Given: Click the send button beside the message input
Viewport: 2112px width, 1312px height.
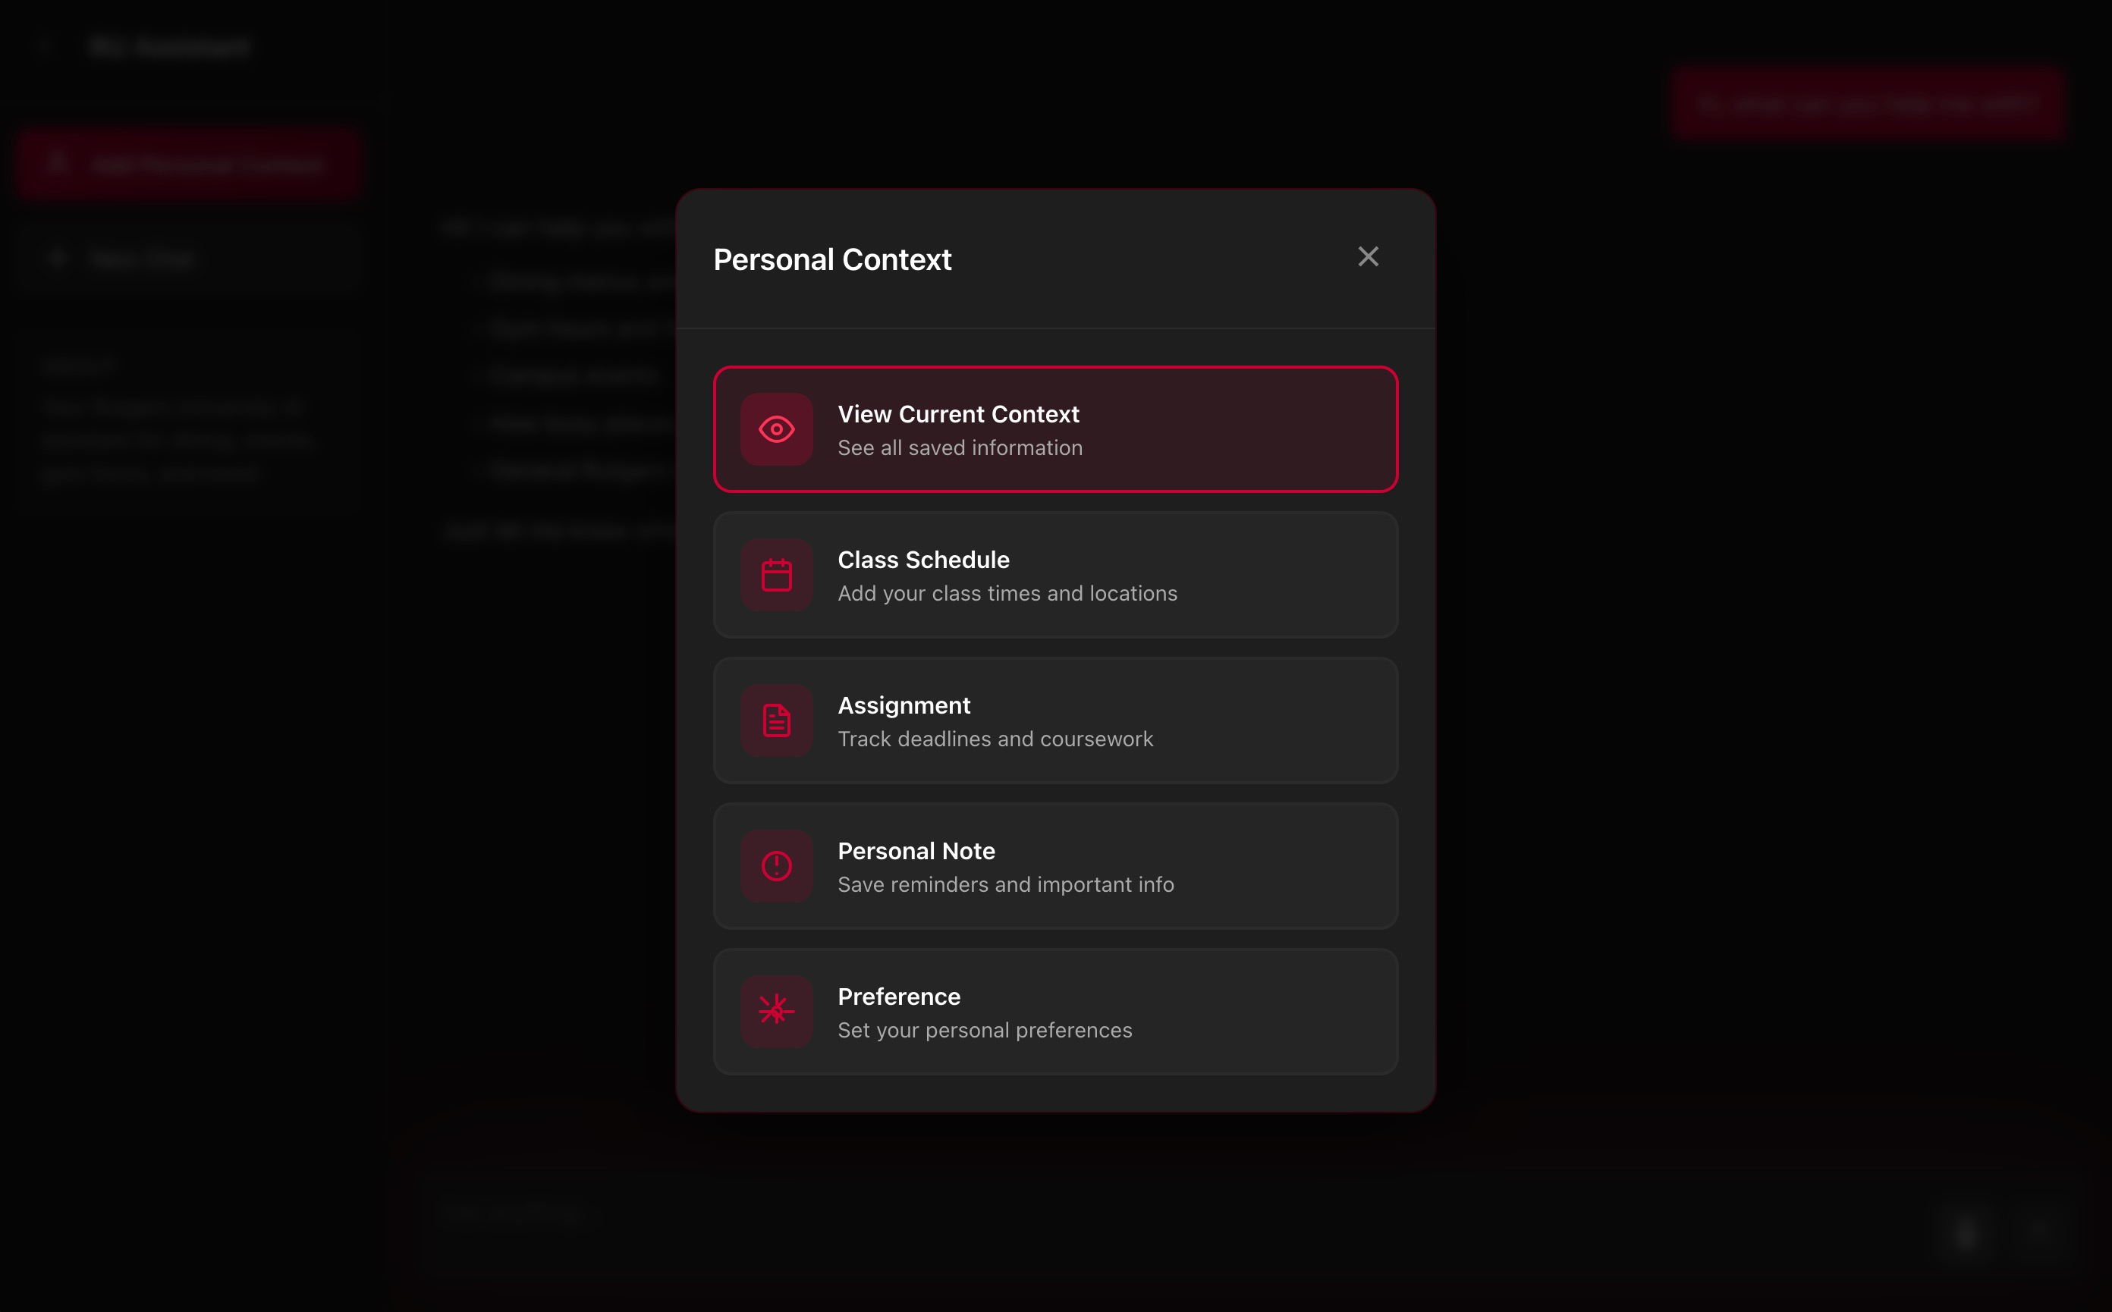Looking at the screenshot, I should (1966, 1232).
